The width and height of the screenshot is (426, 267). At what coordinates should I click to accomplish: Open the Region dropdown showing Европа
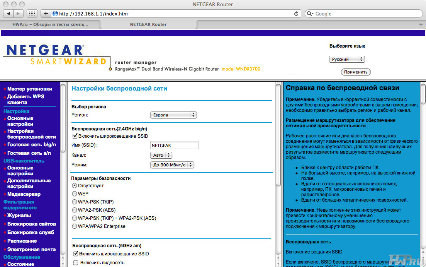point(173,115)
